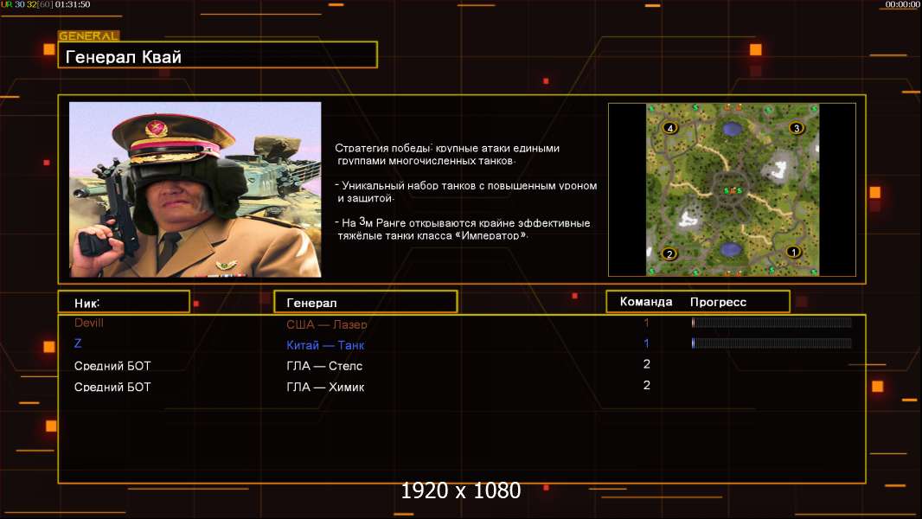
Task: Click 'ГЛА — Стелс' general entry
Action: (x=324, y=366)
